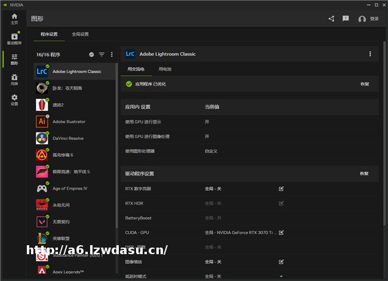Switch to the 用电池 tab

tap(165, 69)
